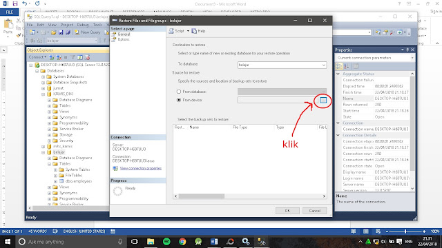The height and width of the screenshot is (248, 442).
Task: Click the pin auto-hide icon in Properties panel
Action: 407,50
